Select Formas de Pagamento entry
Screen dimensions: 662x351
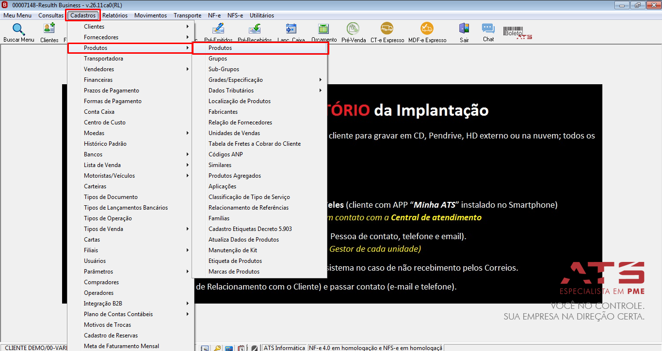coord(130,101)
